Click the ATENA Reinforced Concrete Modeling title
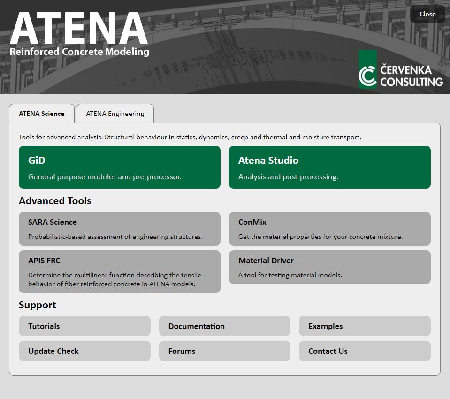This screenshot has height=399, width=450. point(79,34)
